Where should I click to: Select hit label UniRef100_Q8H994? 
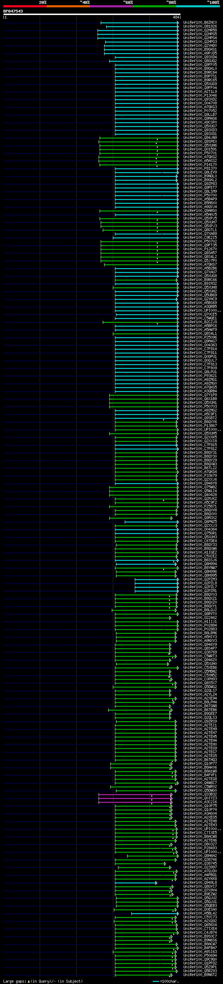pyautogui.click(x=200, y=564)
